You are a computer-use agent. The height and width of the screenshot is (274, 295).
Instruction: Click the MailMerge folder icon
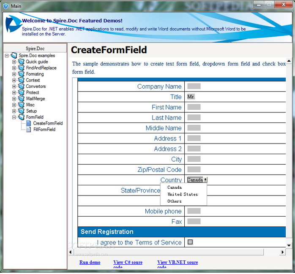coord(21,99)
